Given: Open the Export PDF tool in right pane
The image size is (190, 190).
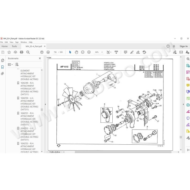Looking at the screenshot, I should tap(188, 66).
